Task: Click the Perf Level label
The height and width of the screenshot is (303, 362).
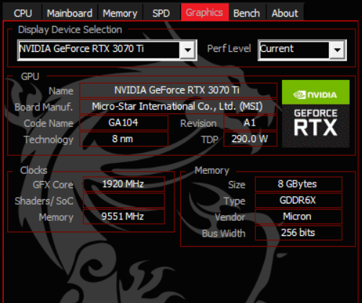Action: pyautogui.click(x=229, y=48)
